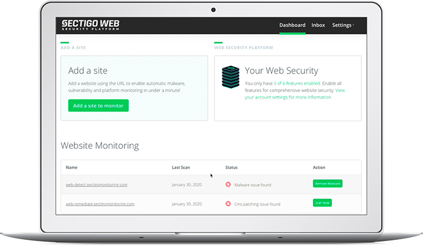423x247 pixels.
Task: Click the Status column header
Action: [x=232, y=167]
